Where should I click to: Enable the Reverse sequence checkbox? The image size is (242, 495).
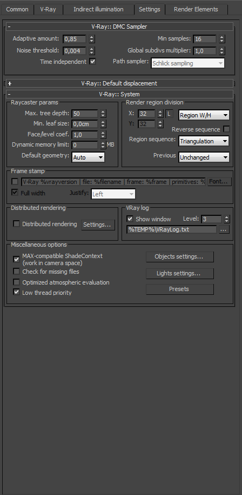pyautogui.click(x=226, y=129)
